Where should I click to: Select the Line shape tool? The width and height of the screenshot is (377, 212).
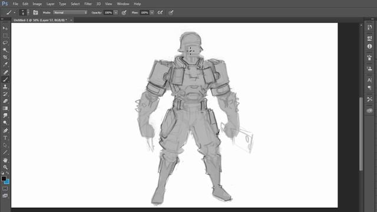pyautogui.click(x=5, y=153)
